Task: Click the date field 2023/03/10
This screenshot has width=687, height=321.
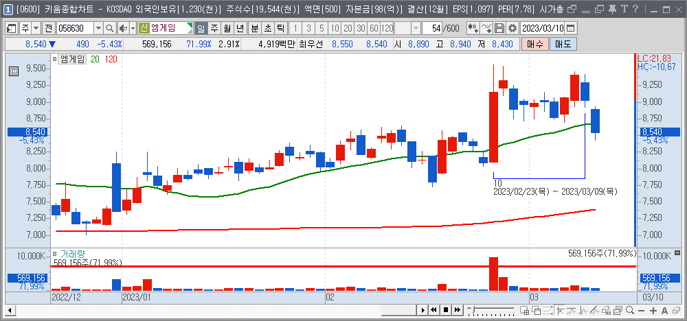Action: (x=543, y=29)
